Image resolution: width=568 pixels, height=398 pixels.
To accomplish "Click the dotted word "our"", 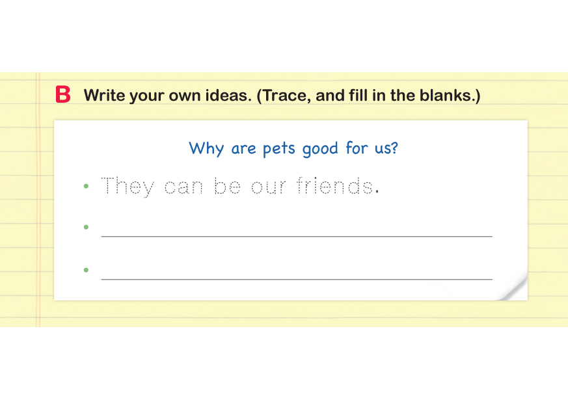I will tap(269, 188).
